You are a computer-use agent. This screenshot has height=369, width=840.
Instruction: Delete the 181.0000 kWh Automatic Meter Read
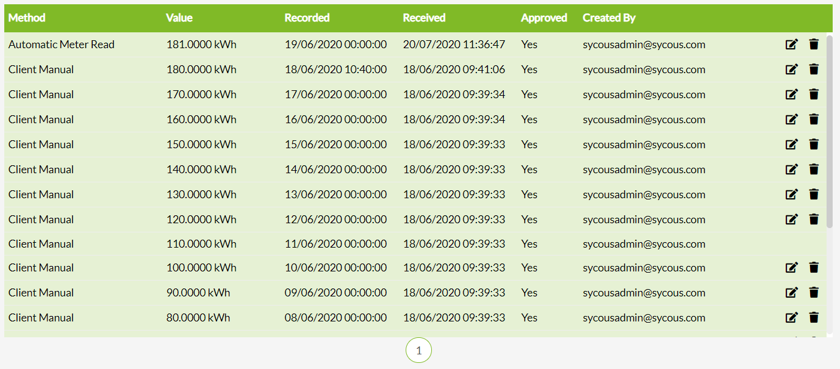point(814,45)
